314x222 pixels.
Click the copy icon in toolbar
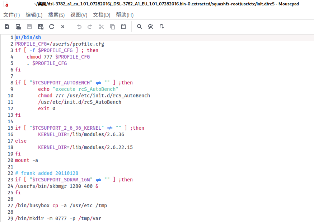pos(113,27)
